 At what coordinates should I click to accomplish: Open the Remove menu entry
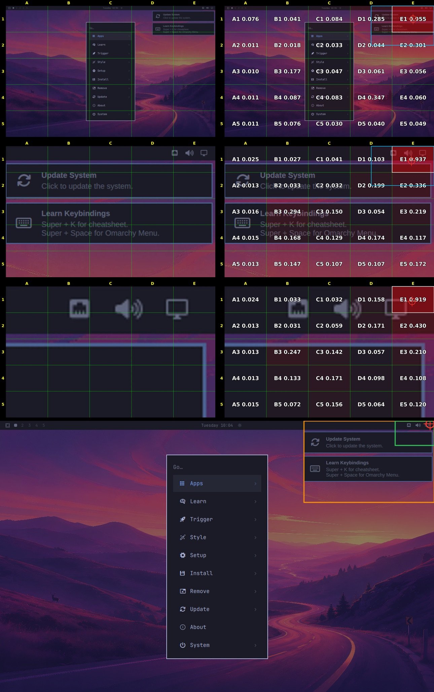[x=217, y=591]
